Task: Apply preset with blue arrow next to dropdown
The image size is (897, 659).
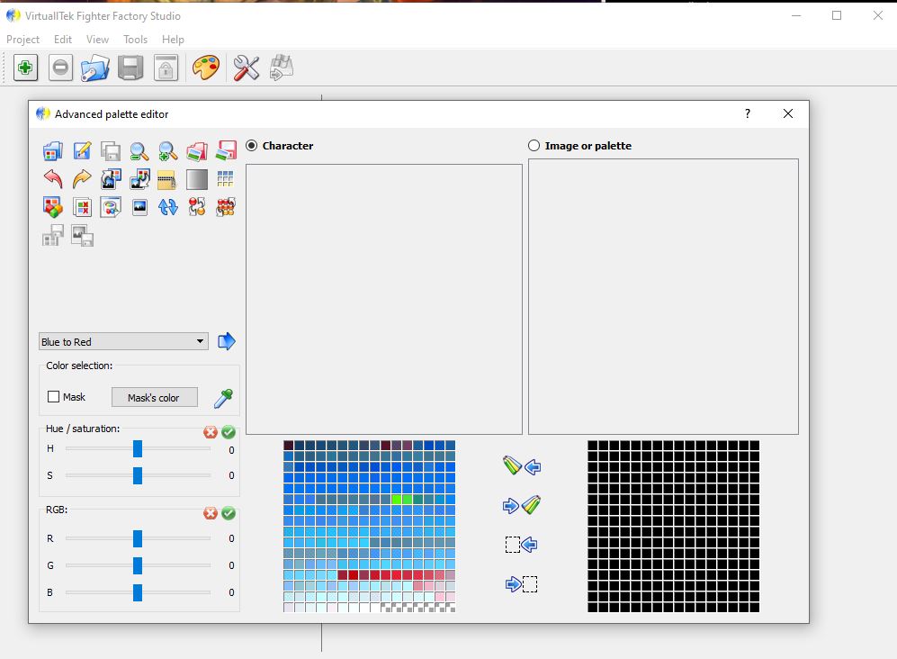Action: click(227, 341)
